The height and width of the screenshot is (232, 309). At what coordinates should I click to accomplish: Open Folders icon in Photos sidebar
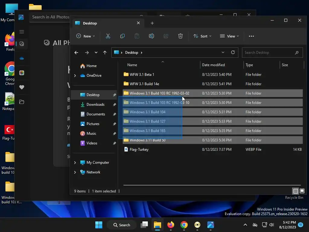point(22,102)
